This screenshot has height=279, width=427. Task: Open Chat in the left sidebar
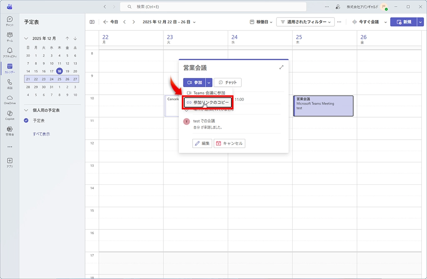10,21
